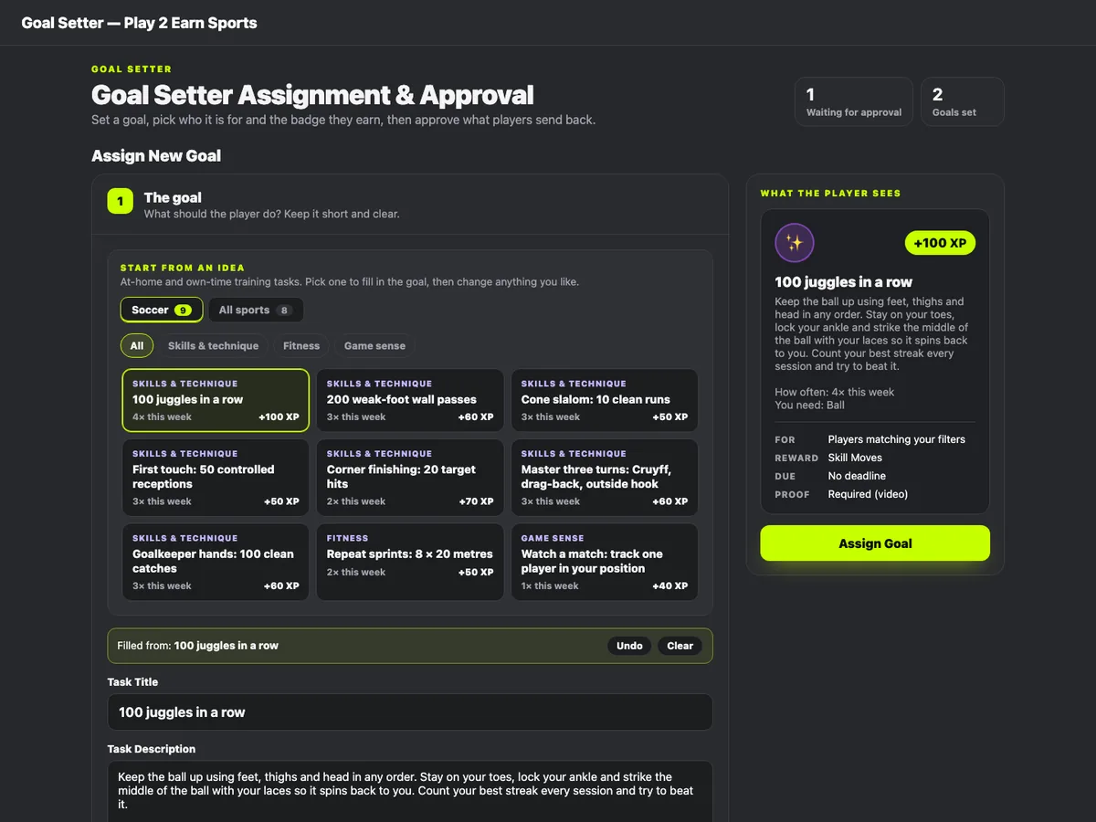Click the sparkle badge icon in player preview
The width and height of the screenshot is (1096, 822).
795,243
